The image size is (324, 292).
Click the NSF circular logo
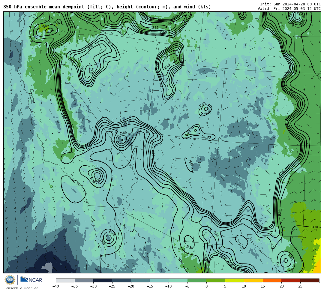pyautogui.click(x=10, y=280)
